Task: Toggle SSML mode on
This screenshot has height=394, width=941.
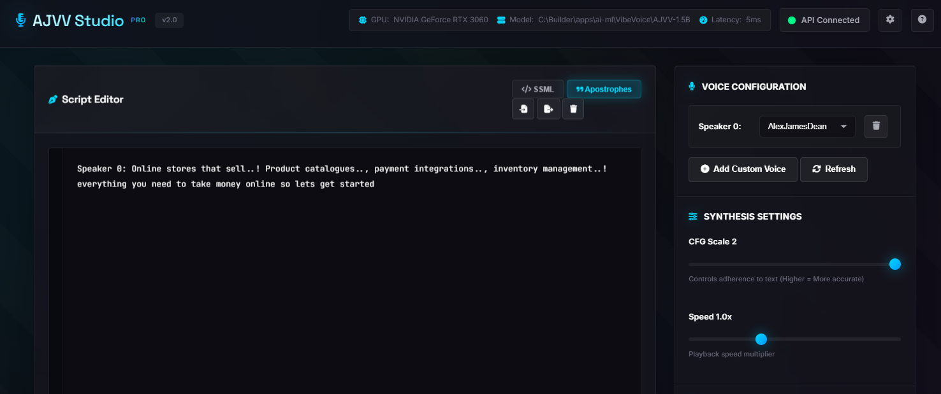Action: point(537,88)
